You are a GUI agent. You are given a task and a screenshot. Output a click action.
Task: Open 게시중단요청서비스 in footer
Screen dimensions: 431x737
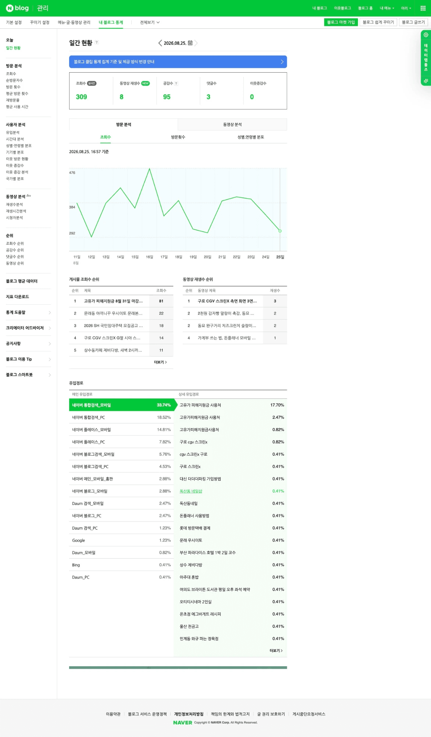pyautogui.click(x=309, y=714)
